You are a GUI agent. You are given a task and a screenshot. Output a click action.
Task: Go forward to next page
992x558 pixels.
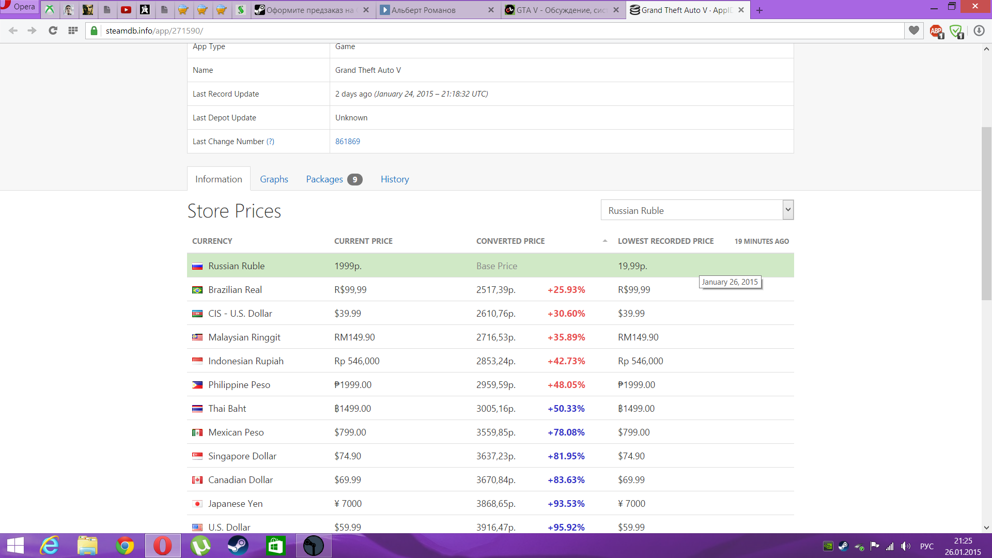pyautogui.click(x=32, y=30)
